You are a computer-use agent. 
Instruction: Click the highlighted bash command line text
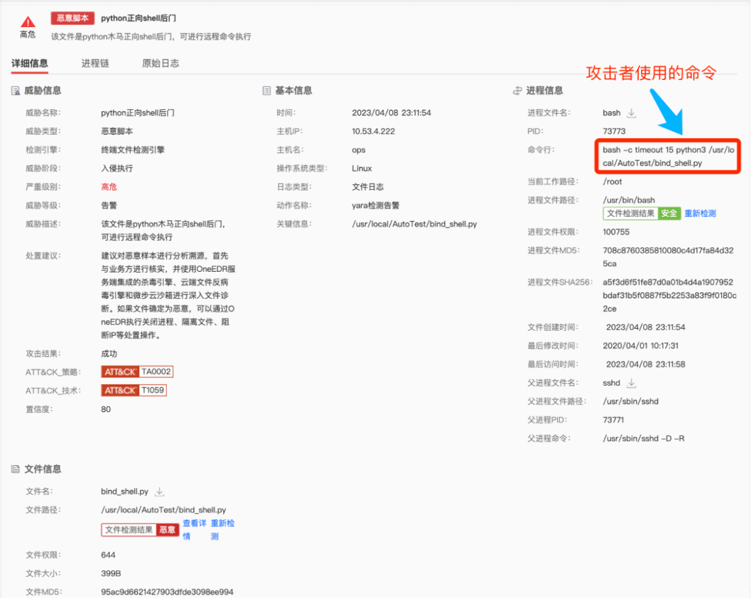(667, 156)
